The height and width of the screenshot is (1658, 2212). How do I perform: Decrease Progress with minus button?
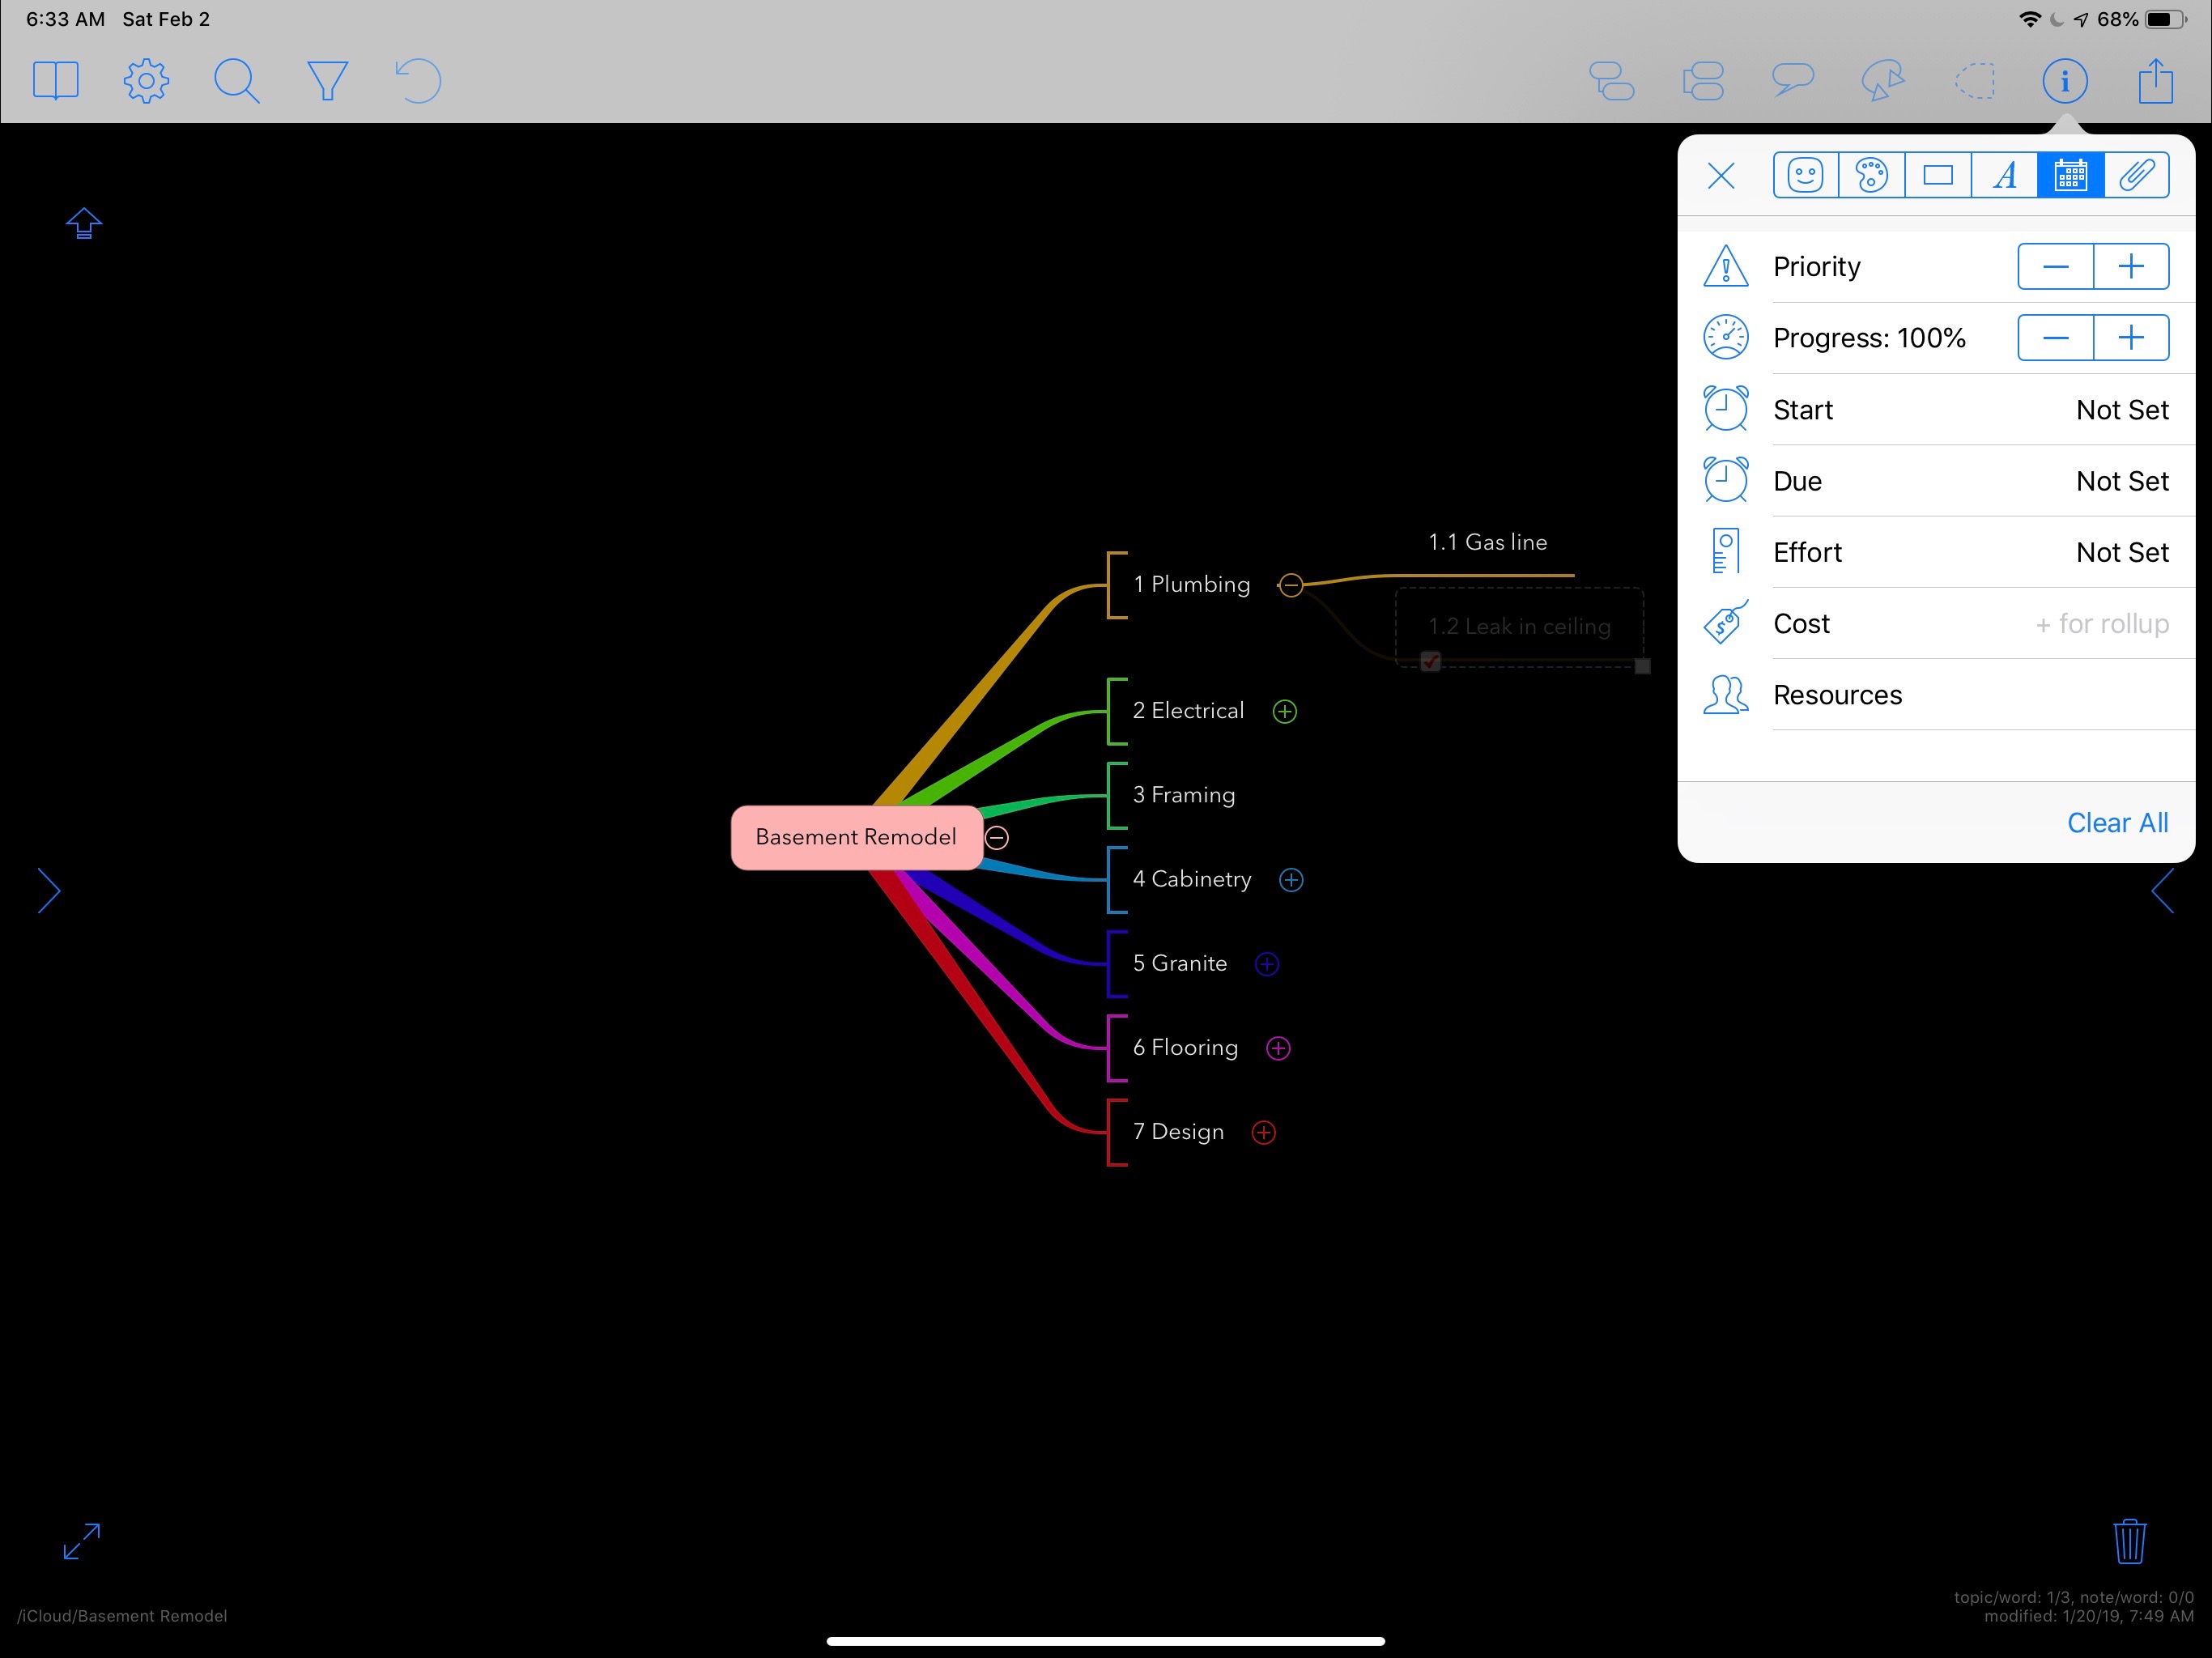point(2056,338)
